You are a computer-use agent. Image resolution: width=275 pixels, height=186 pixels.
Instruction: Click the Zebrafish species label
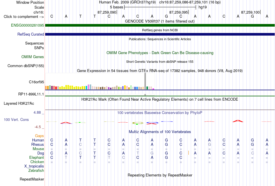(36, 170)
